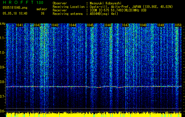Screen dimensions: 185x117
Task: Select the 1048 time marker label
Action: click(143, 25)
